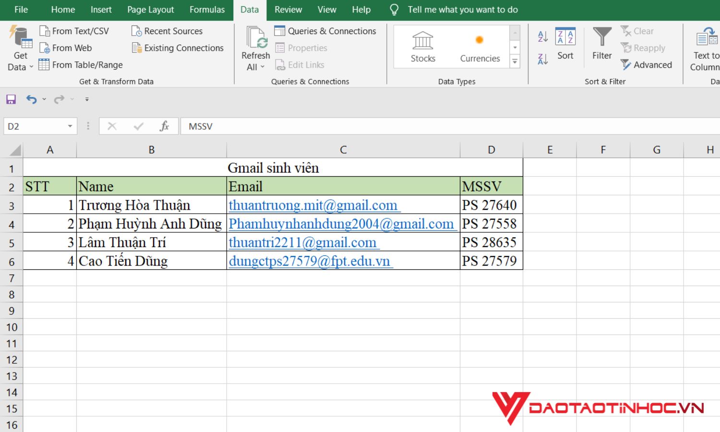This screenshot has height=432, width=720.
Task: Save the workbook with floppy icon
Action: 11,99
